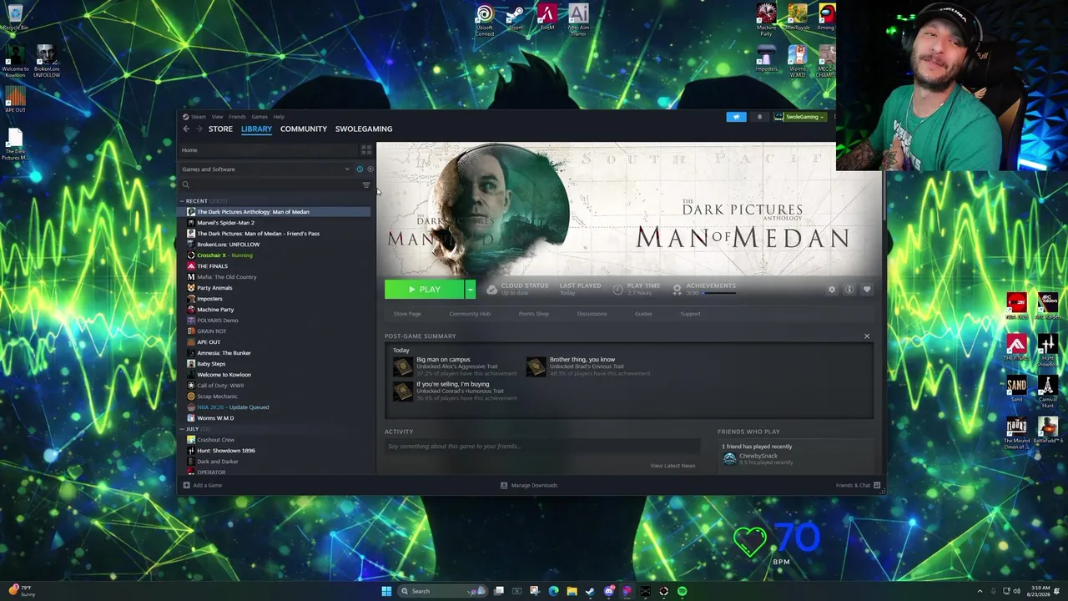Viewport: 1068px width, 601px height.
Task: Go forward with the Steam forward arrow
Action: (199, 129)
